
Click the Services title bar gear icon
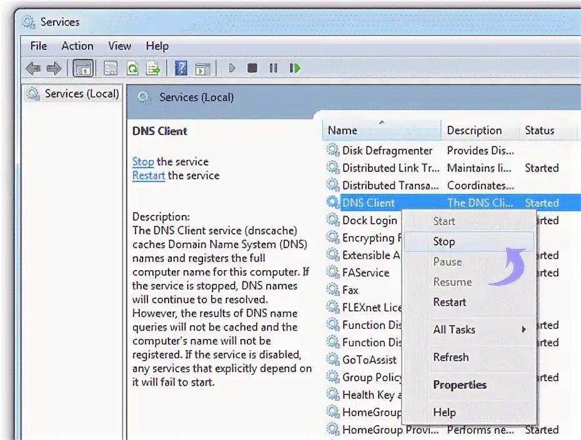click(28, 22)
